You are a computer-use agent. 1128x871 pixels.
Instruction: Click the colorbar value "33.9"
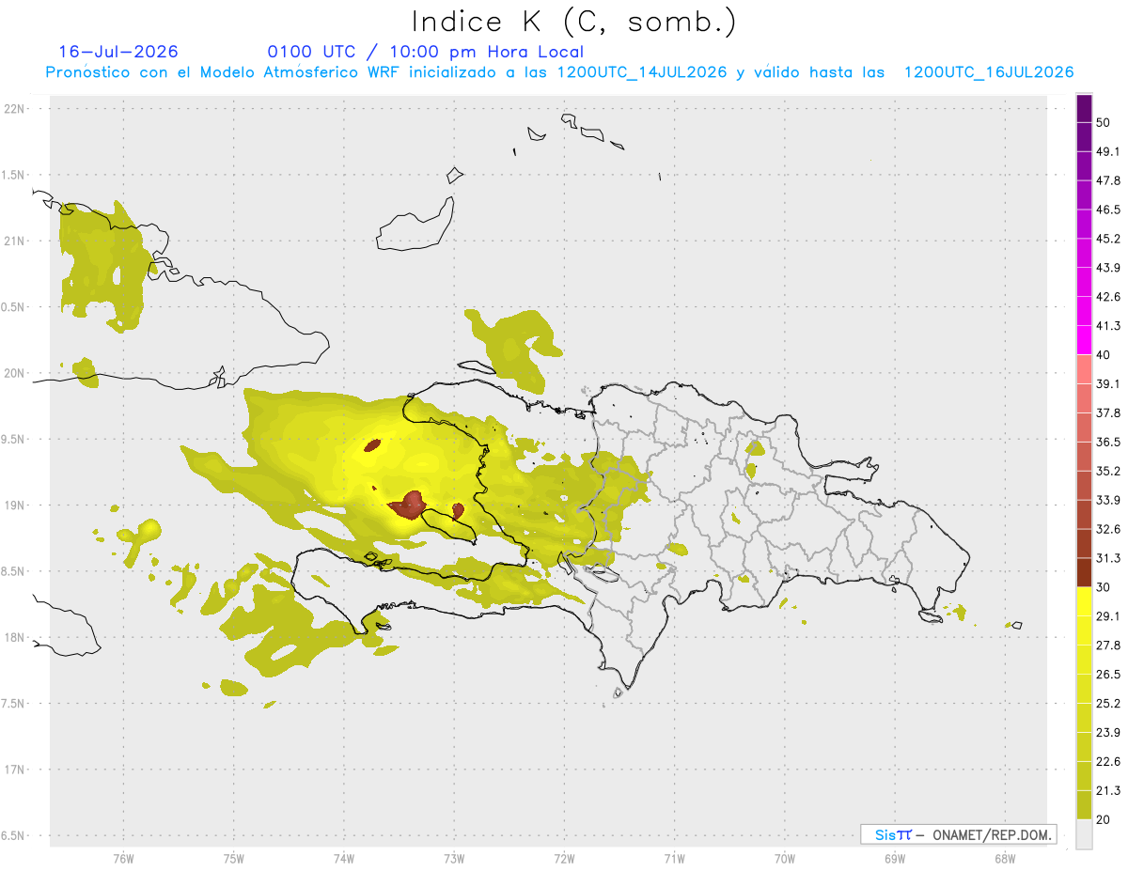pos(1108,500)
